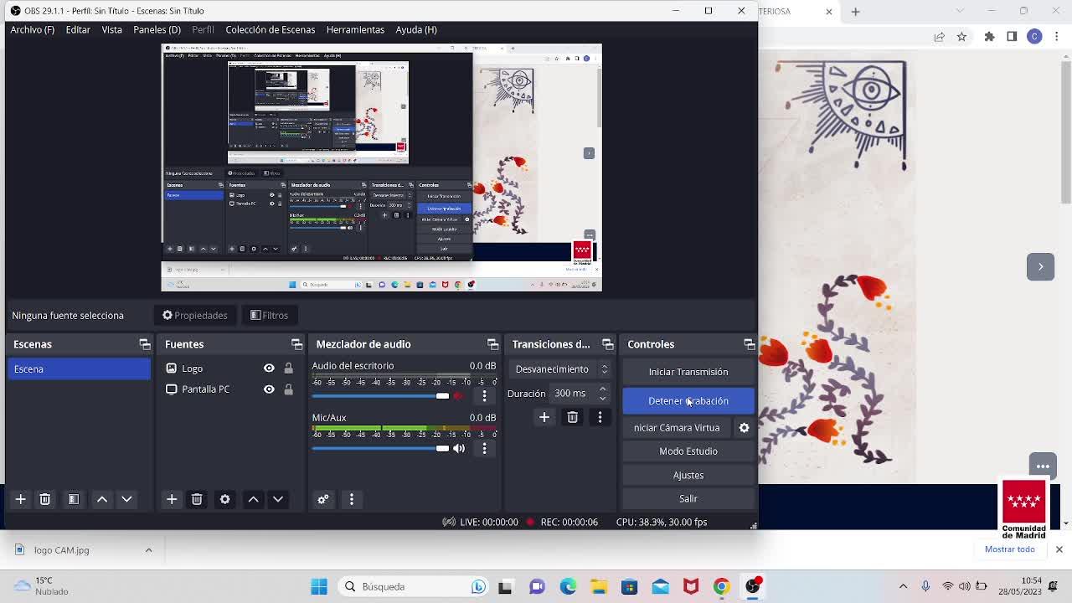The height and width of the screenshot is (603, 1072).
Task: Delete the selected scene with trash icon
Action: click(45, 499)
